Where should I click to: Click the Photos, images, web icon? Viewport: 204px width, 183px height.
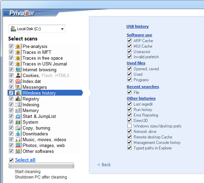[18, 145]
